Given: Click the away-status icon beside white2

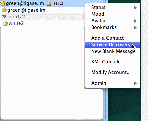Looking at the screenshot, I should (5, 23).
